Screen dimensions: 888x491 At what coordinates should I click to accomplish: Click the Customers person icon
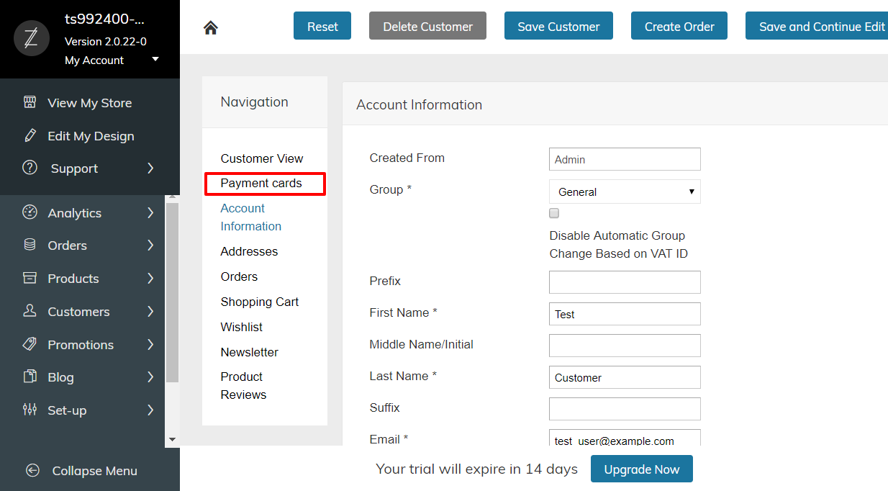pyautogui.click(x=30, y=311)
